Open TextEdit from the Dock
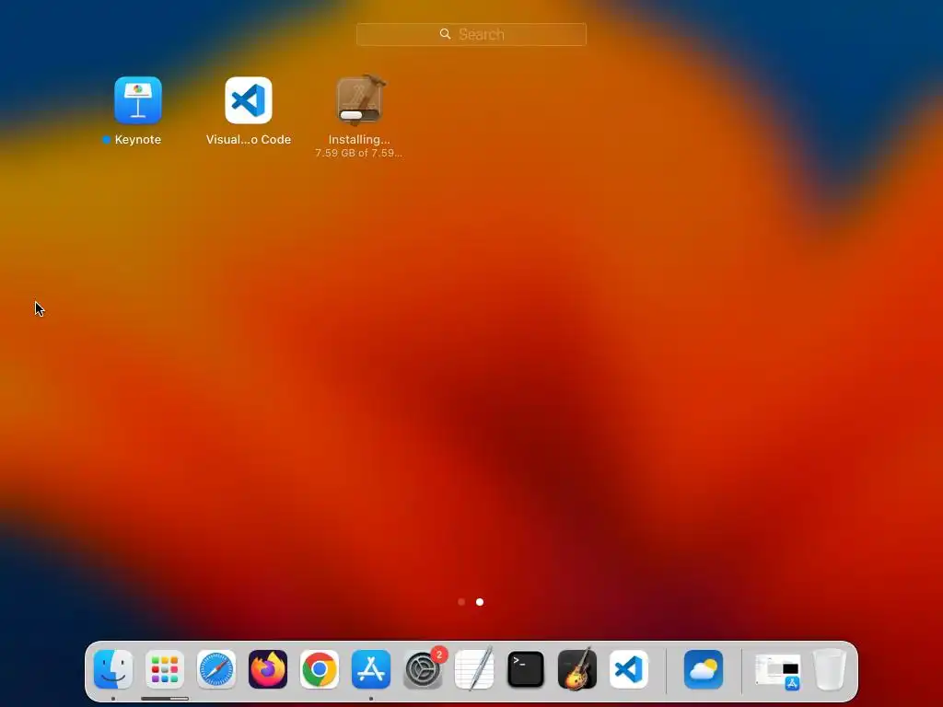The image size is (943, 707). pyautogui.click(x=474, y=669)
